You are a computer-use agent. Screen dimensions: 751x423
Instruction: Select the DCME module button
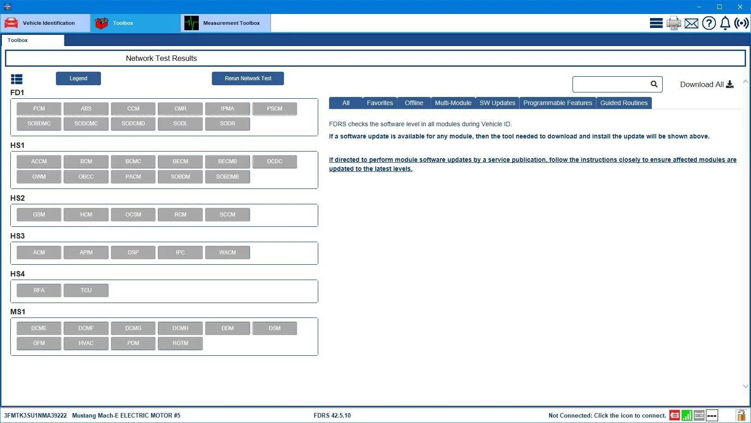[x=39, y=328]
